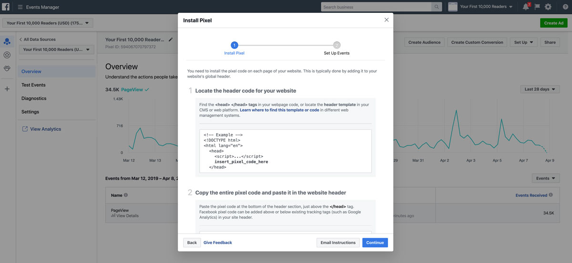The height and width of the screenshot is (263, 572).
Task: Click the Create Ad button
Action: (x=554, y=23)
